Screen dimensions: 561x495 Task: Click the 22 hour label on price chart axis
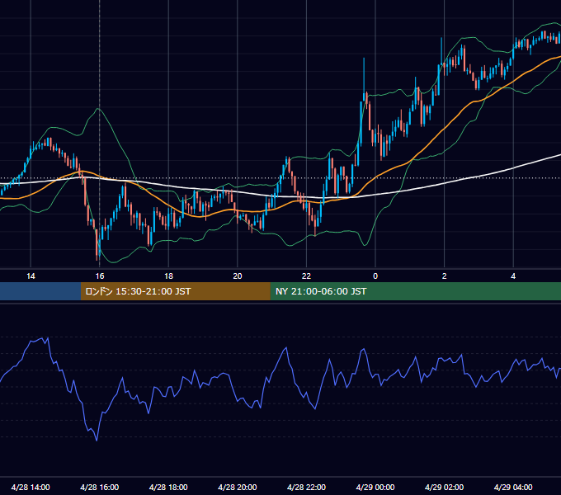coord(306,276)
